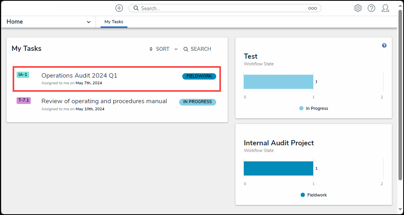This screenshot has height=215, width=404.
Task: Open Operations Audit 2024 Q1 task
Action: pyautogui.click(x=79, y=76)
